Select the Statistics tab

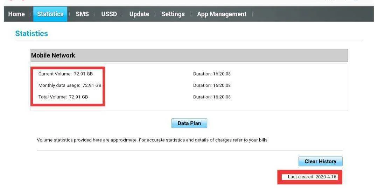pos(50,14)
